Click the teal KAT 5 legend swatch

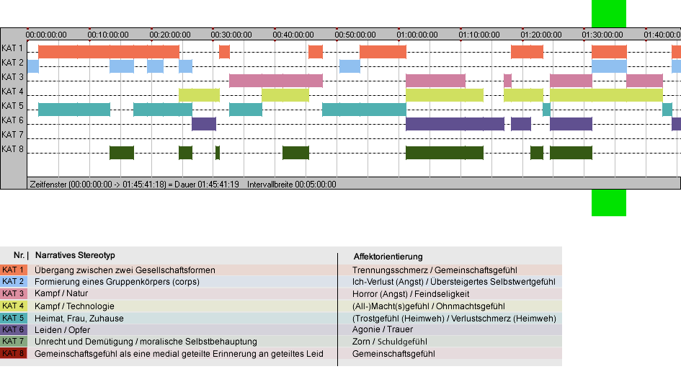coord(14,318)
